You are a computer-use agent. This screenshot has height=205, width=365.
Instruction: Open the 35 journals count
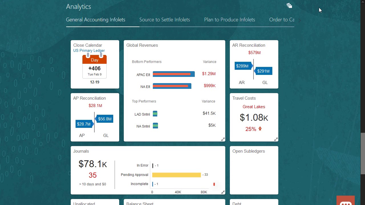[93, 175]
